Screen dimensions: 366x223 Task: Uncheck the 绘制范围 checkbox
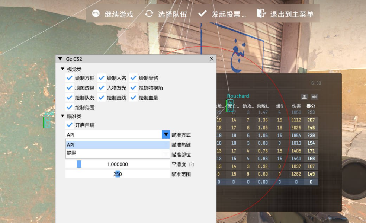tap(69, 108)
